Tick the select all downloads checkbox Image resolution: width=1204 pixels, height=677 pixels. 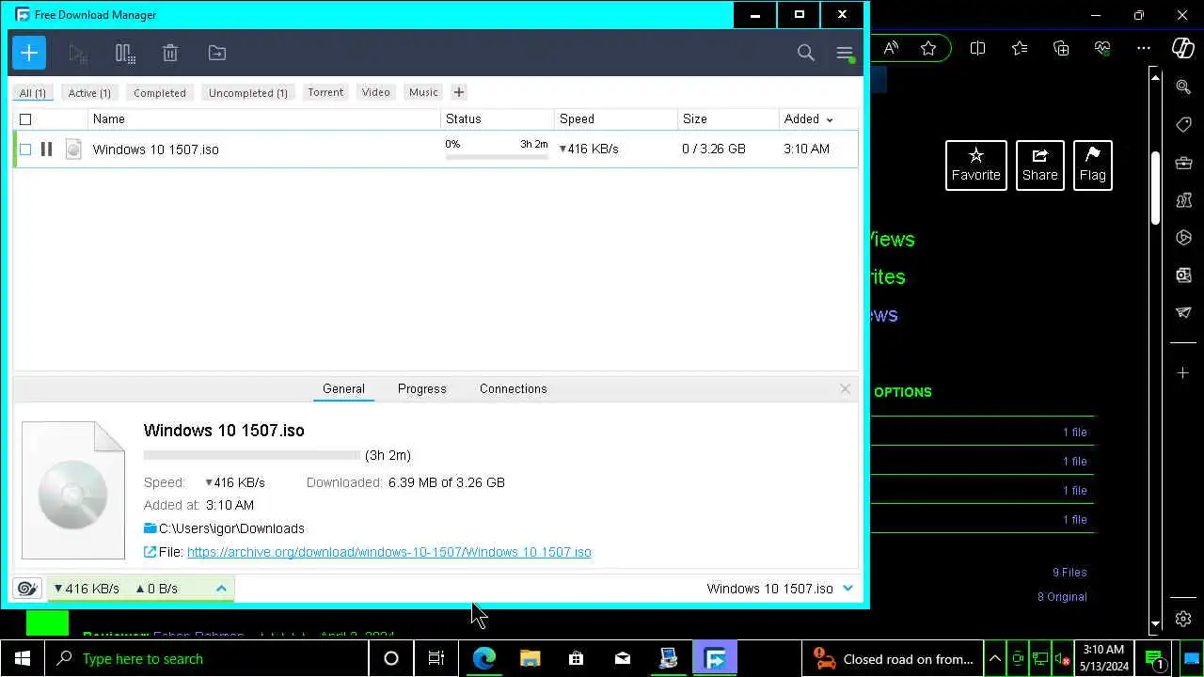coord(25,119)
